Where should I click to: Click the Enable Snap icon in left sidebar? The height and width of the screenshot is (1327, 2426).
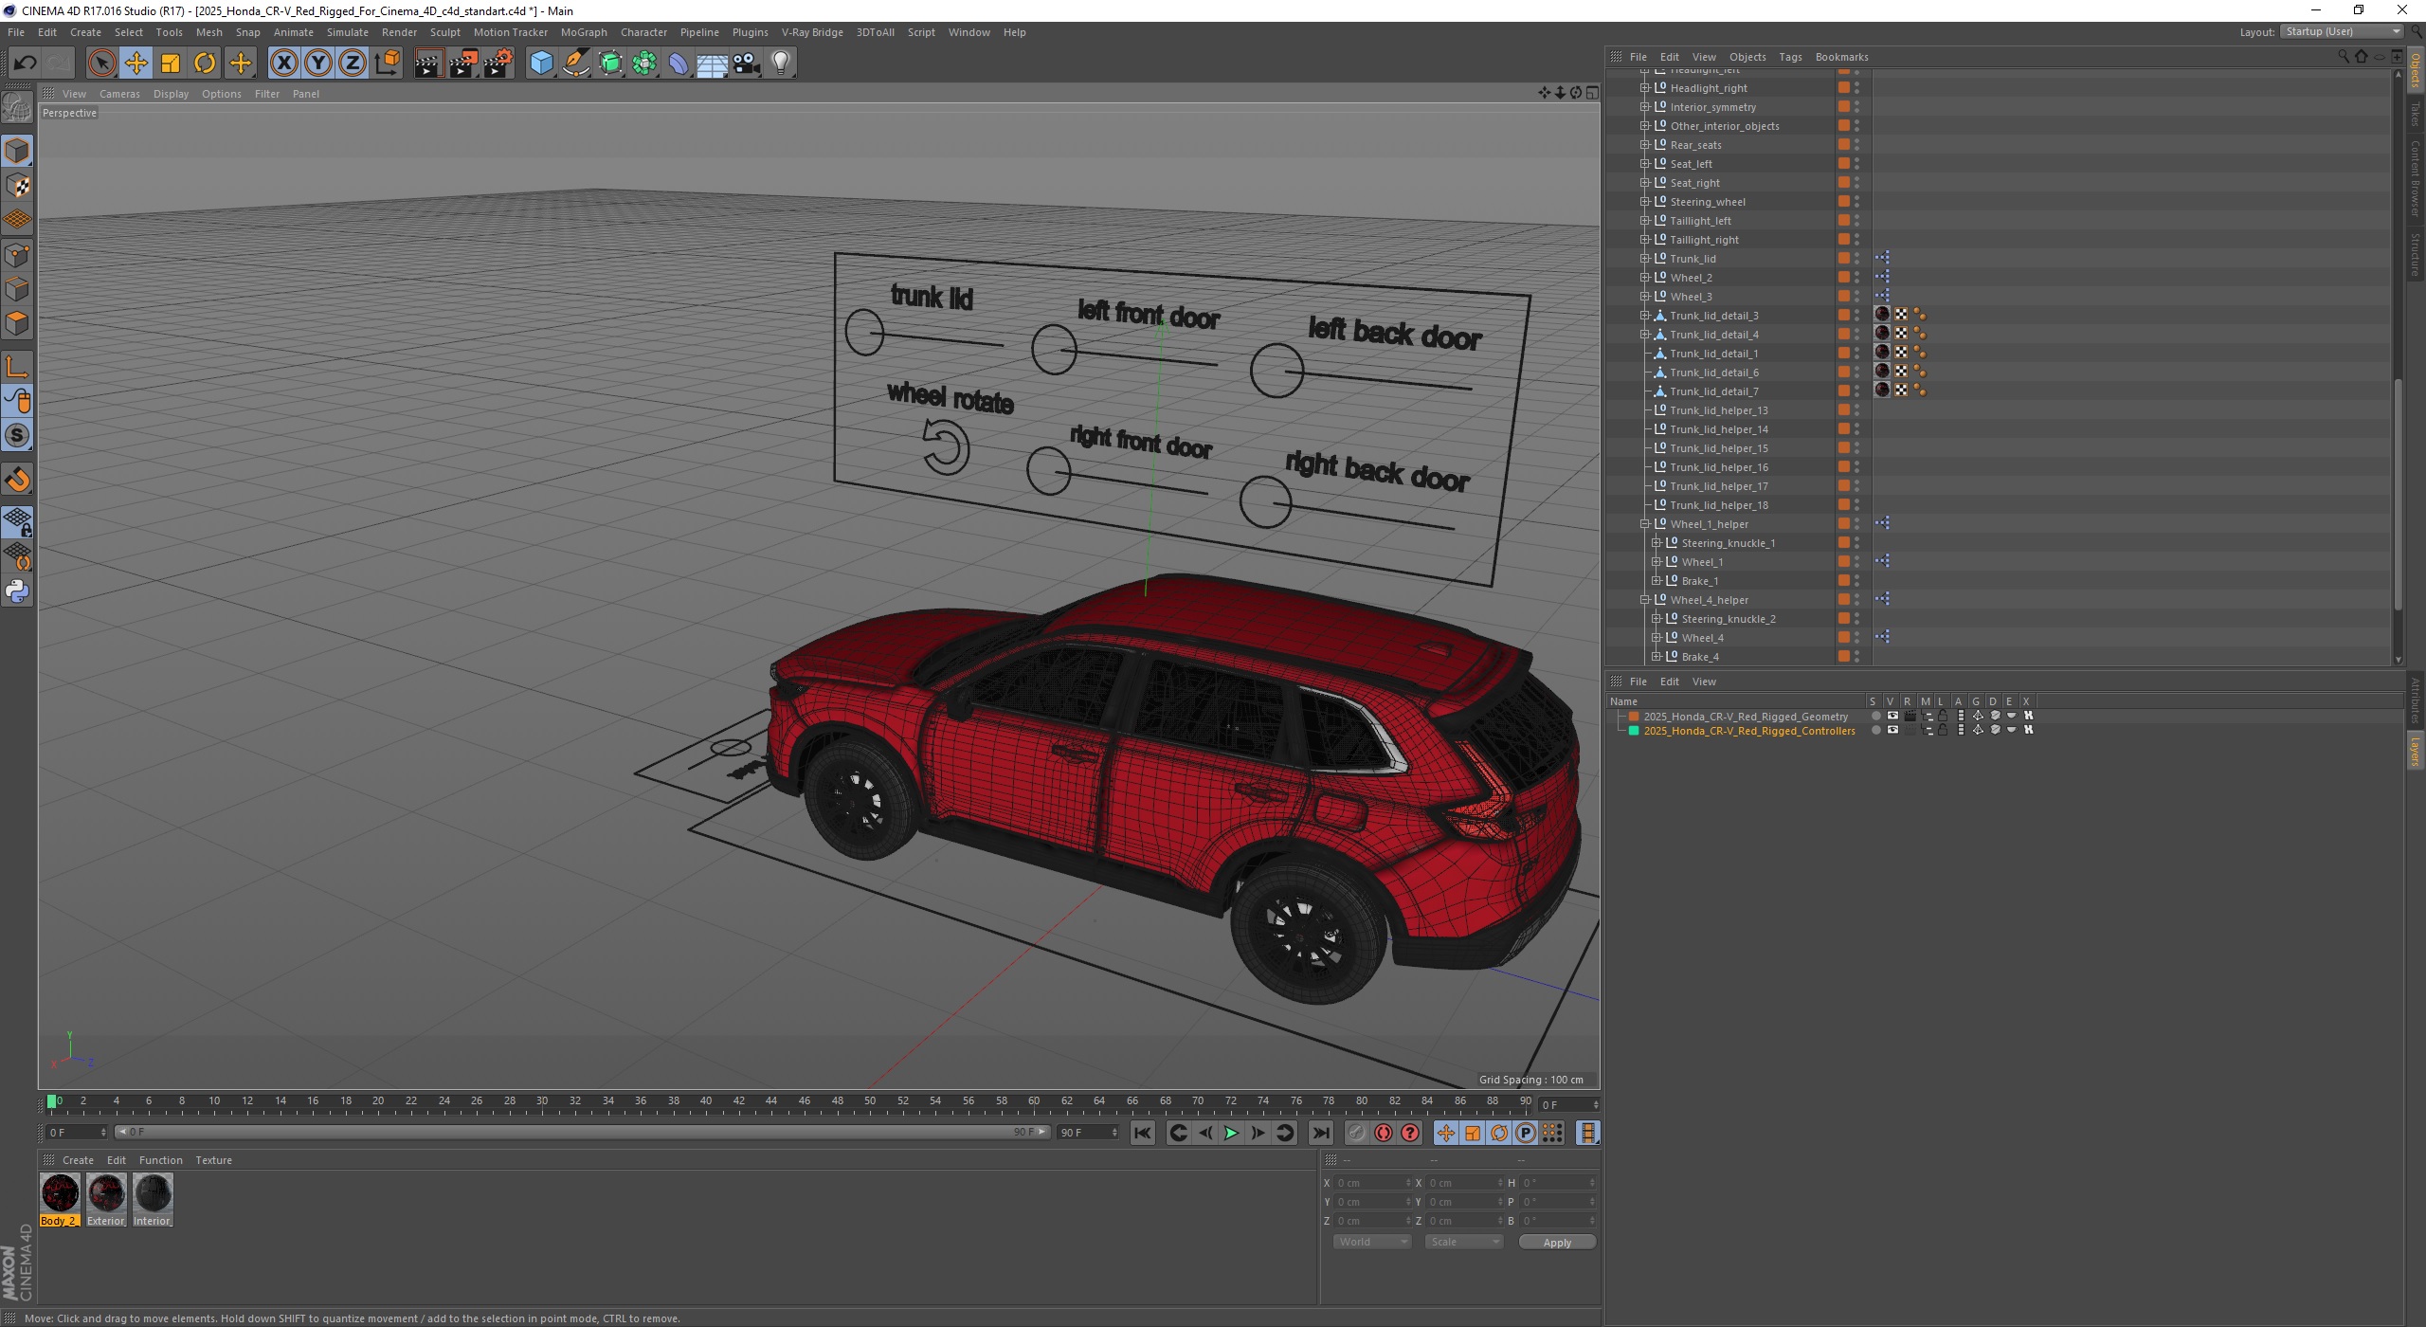(x=17, y=480)
